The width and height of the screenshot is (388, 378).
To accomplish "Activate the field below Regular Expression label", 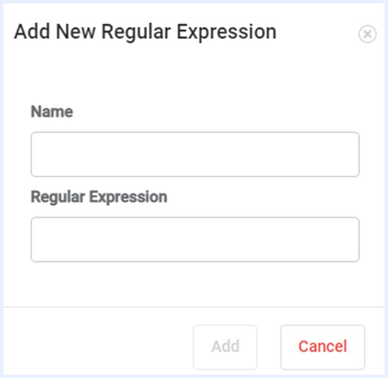I will [x=195, y=239].
